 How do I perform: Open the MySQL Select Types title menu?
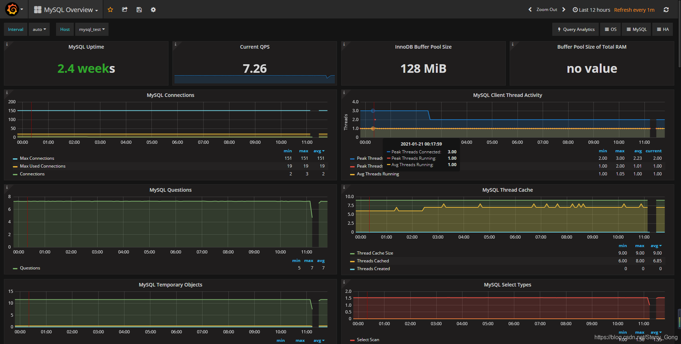coord(507,285)
